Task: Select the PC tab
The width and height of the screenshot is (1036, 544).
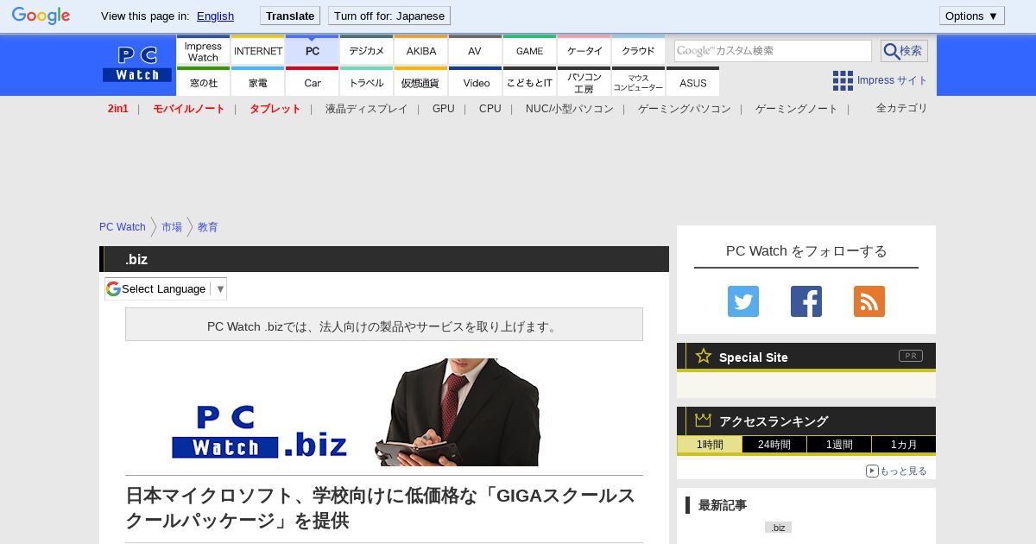Action: [x=313, y=51]
